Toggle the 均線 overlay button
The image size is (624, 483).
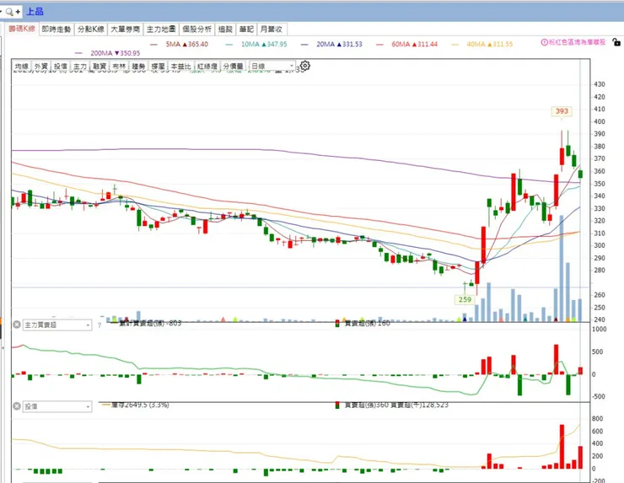[x=21, y=67]
